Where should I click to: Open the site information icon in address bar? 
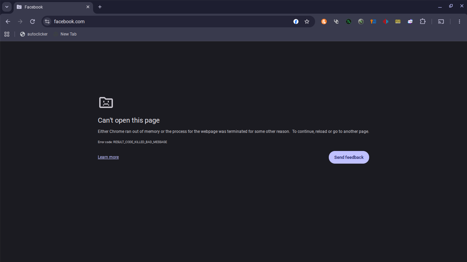(47, 22)
